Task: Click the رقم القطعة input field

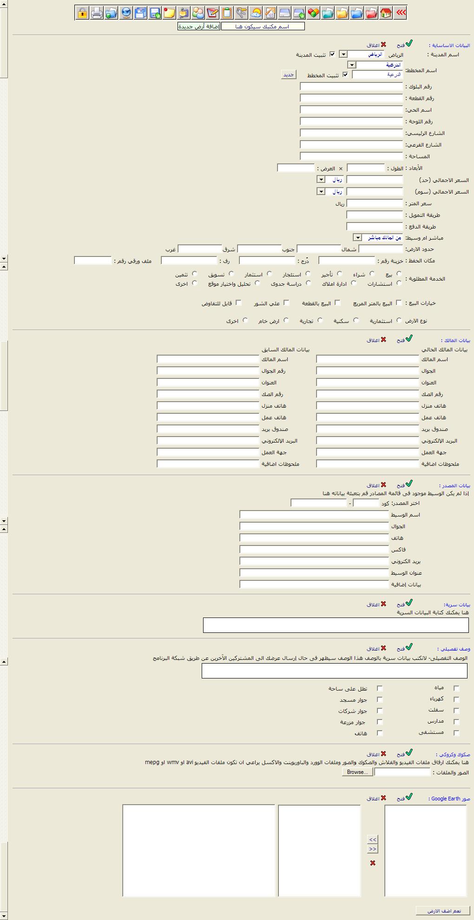Action: click(351, 98)
